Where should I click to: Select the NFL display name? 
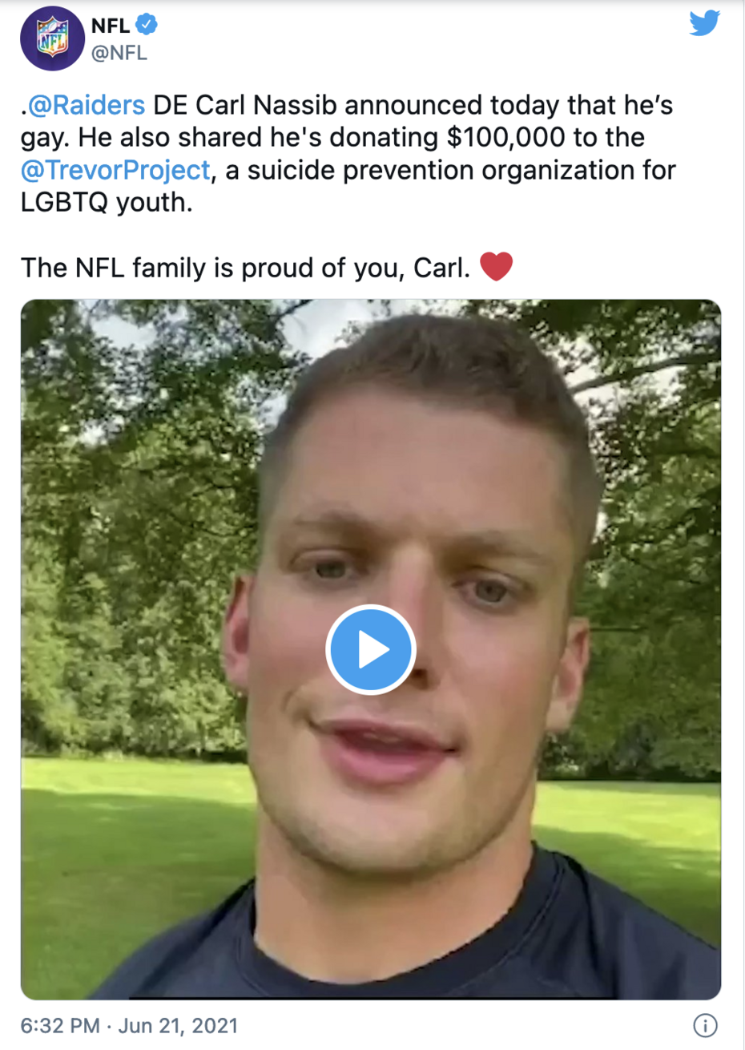111,26
